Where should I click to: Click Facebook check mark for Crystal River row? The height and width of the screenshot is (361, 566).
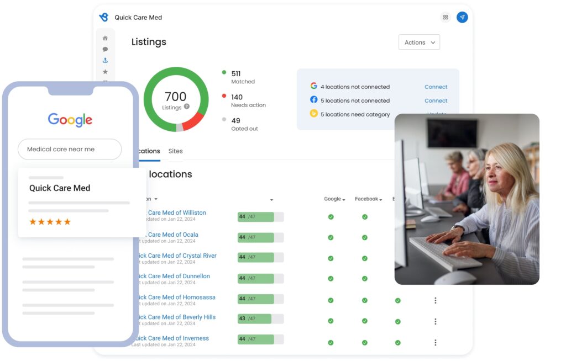(365, 258)
